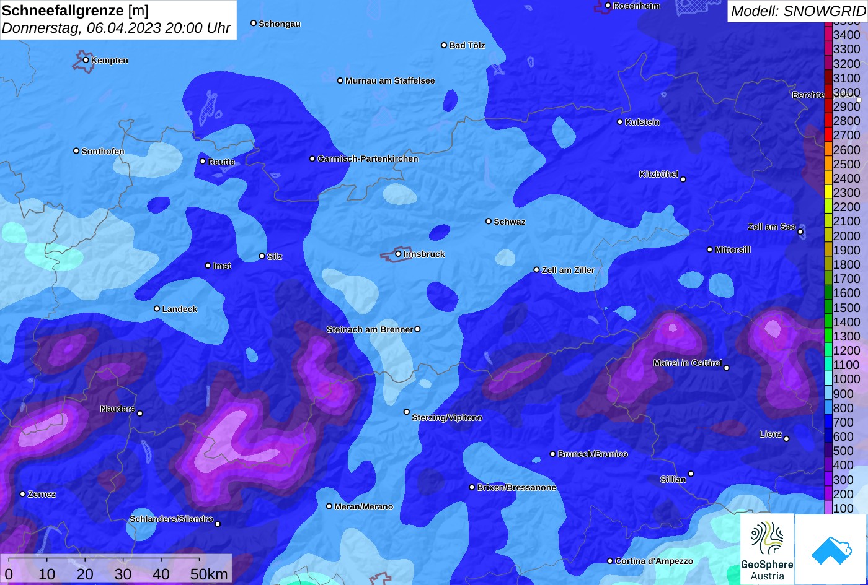Click the blue mountain and cloud logo
This screenshot has width=868, height=585.
pos(831,549)
